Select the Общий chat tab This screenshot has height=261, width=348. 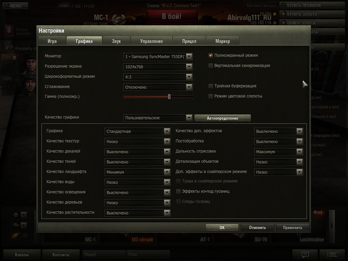point(104,254)
